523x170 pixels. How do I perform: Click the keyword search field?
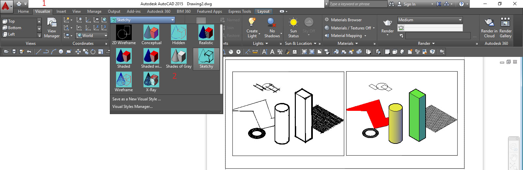pos(358,4)
